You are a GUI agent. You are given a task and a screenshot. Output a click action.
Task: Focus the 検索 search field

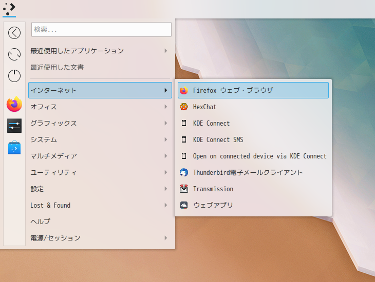[x=101, y=29]
